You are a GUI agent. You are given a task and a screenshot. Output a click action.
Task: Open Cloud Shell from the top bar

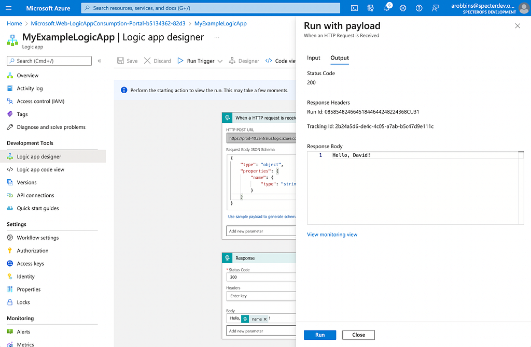(x=354, y=8)
